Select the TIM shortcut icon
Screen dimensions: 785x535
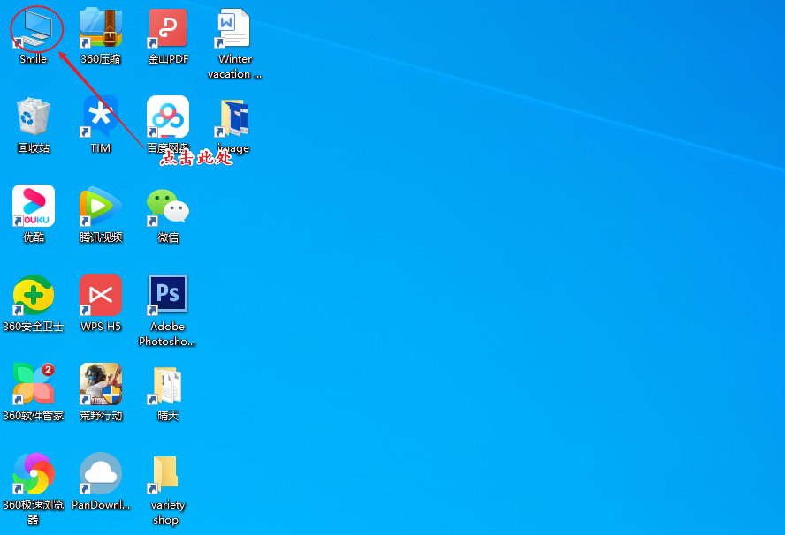click(x=100, y=117)
